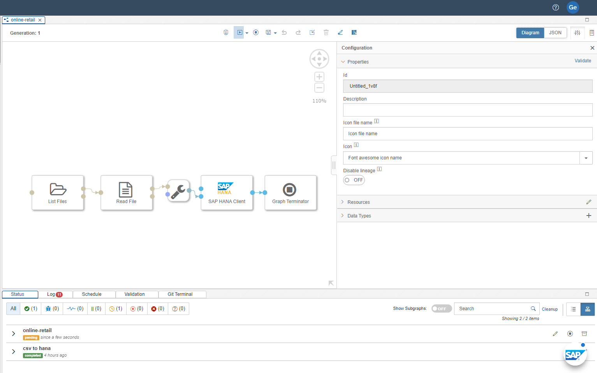Click the validate graph shield icon
Image resolution: width=597 pixels, height=373 pixels.
pyautogui.click(x=226, y=33)
